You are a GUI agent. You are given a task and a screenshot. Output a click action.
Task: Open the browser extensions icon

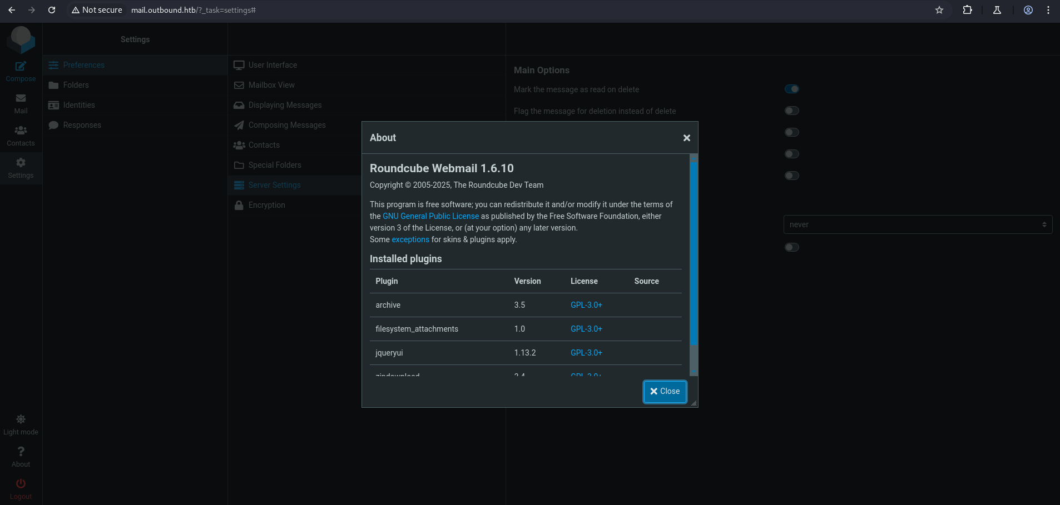(x=967, y=10)
